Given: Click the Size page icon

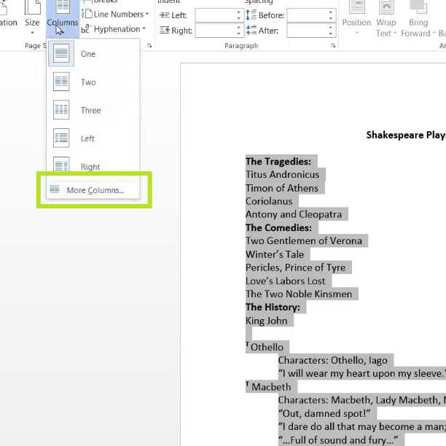Looking at the screenshot, I should coord(32,7).
